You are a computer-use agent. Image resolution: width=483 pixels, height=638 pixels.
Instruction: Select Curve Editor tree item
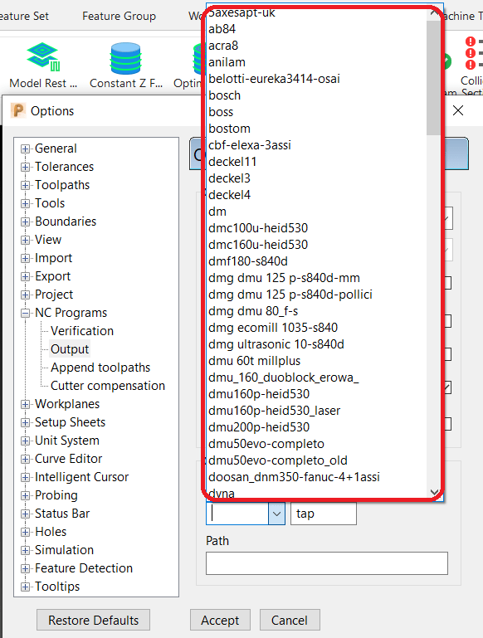68,459
